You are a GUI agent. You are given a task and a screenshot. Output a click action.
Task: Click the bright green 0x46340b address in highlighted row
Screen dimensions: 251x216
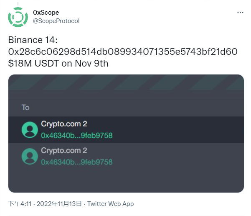76,136
